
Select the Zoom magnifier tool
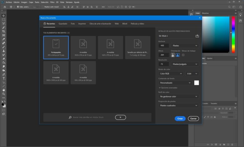pos(4,94)
